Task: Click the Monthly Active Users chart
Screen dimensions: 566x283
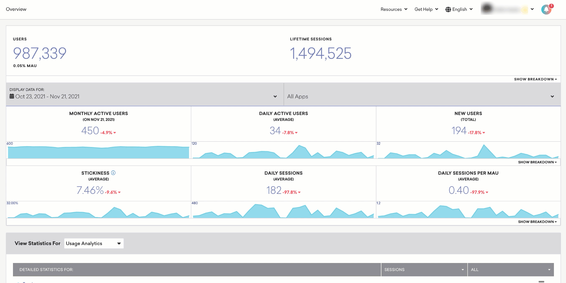Action: point(98,152)
